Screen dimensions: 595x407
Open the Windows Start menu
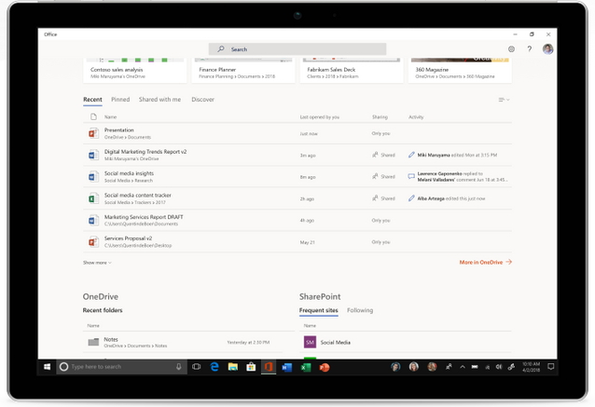(x=47, y=366)
